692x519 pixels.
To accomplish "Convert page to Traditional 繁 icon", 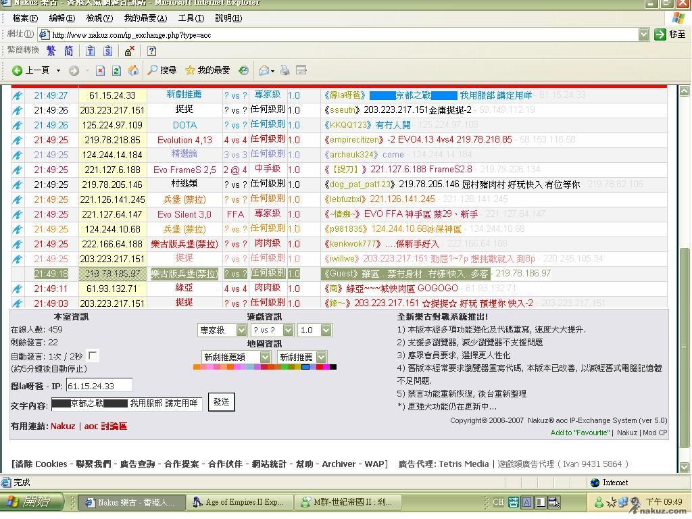I will pyautogui.click(x=51, y=51).
